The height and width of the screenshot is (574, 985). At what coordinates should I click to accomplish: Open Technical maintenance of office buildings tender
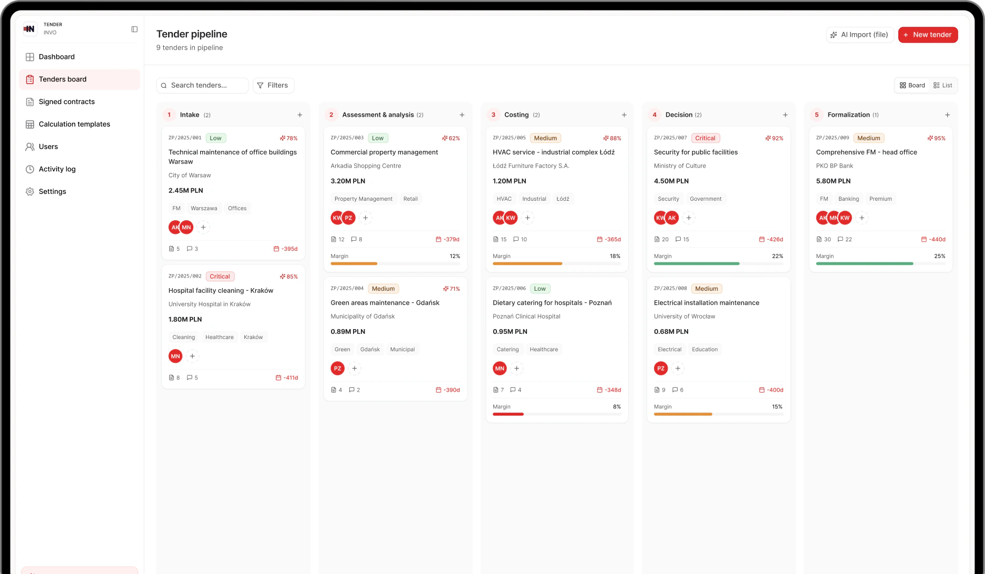click(233, 157)
